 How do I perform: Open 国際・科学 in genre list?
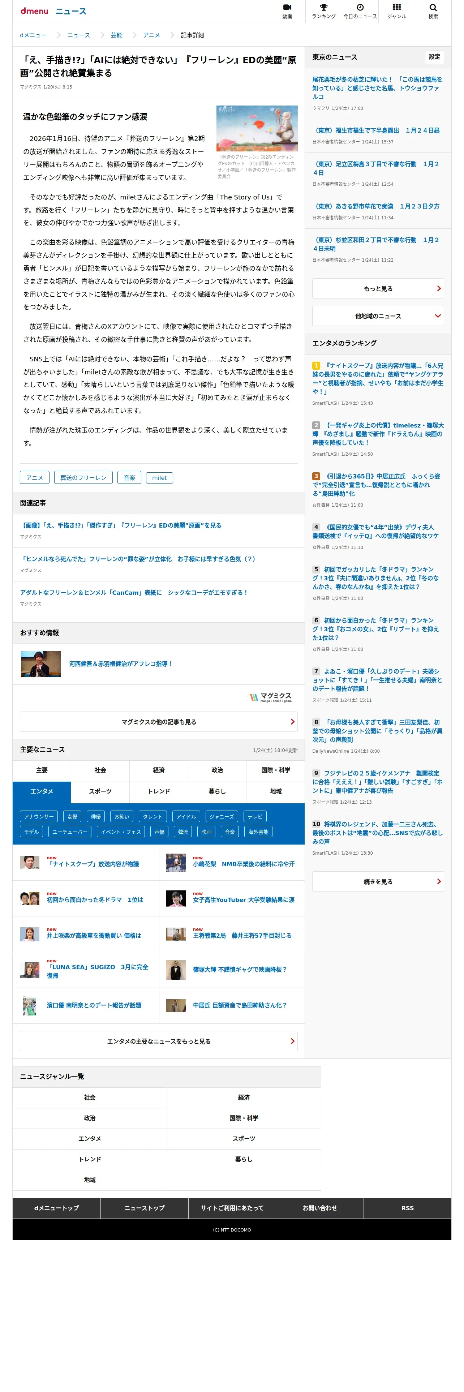244,1118
